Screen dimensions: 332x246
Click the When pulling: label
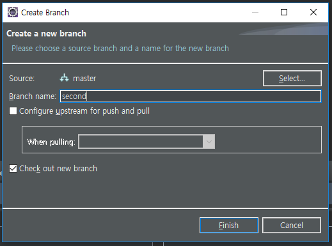click(51, 142)
